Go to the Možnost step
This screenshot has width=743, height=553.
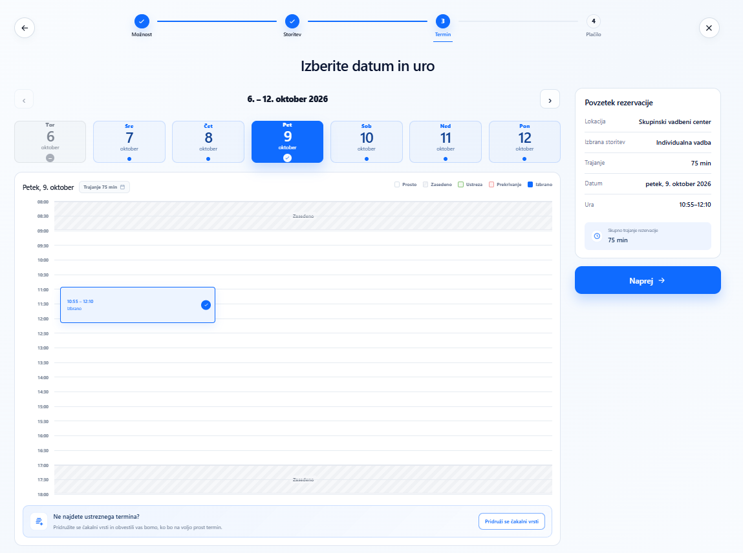click(x=142, y=26)
